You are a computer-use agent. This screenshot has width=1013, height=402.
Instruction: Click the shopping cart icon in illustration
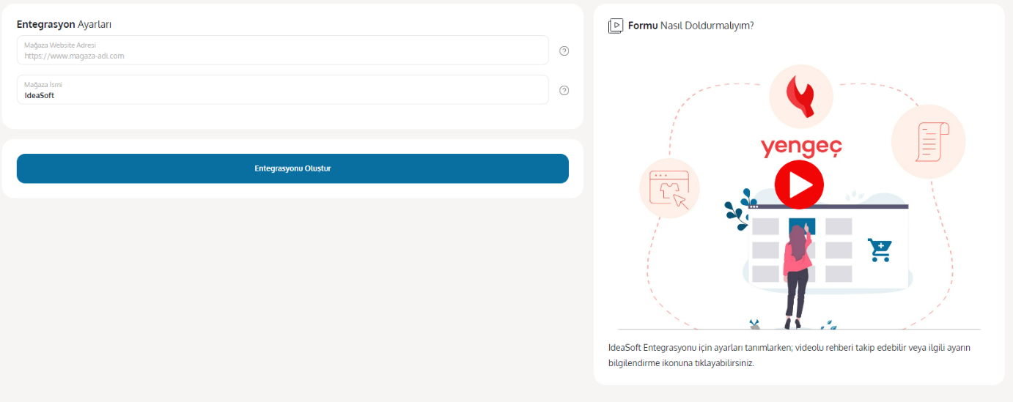pos(879,249)
